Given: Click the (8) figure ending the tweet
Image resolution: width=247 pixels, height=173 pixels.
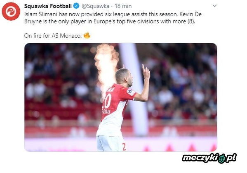Looking at the screenshot, I should click(x=191, y=21).
